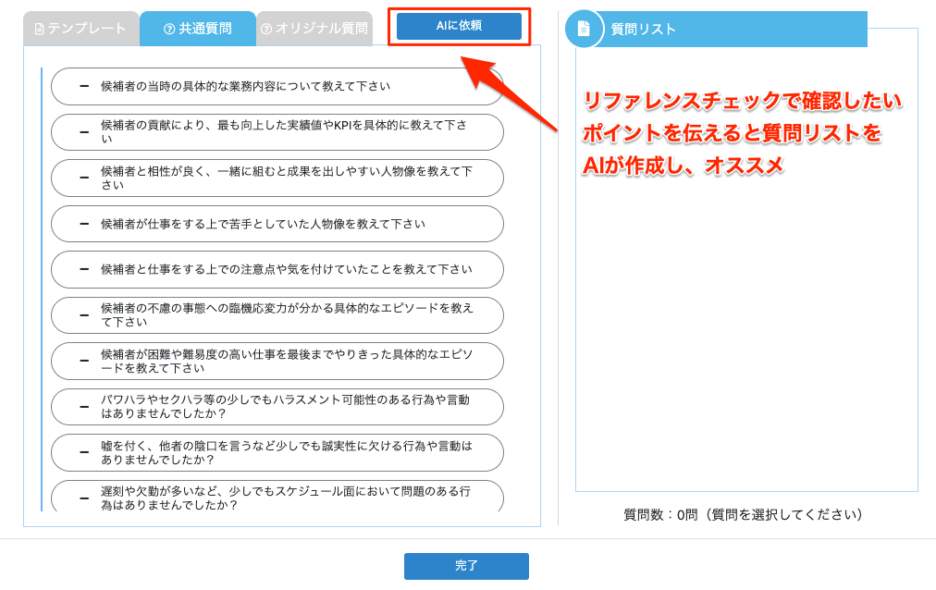Click the 質問リスト header label
This screenshot has width=936, height=590.
[643, 30]
